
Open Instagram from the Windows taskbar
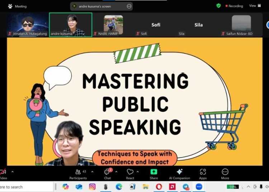tap(92, 187)
